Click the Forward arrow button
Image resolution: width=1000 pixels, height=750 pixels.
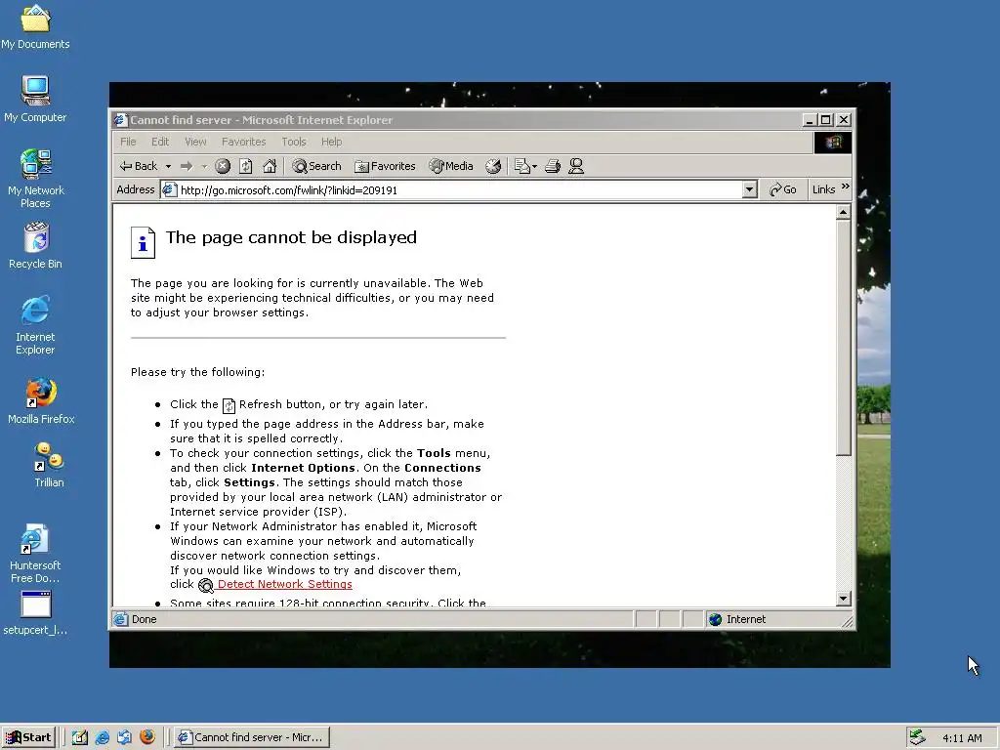[187, 166]
